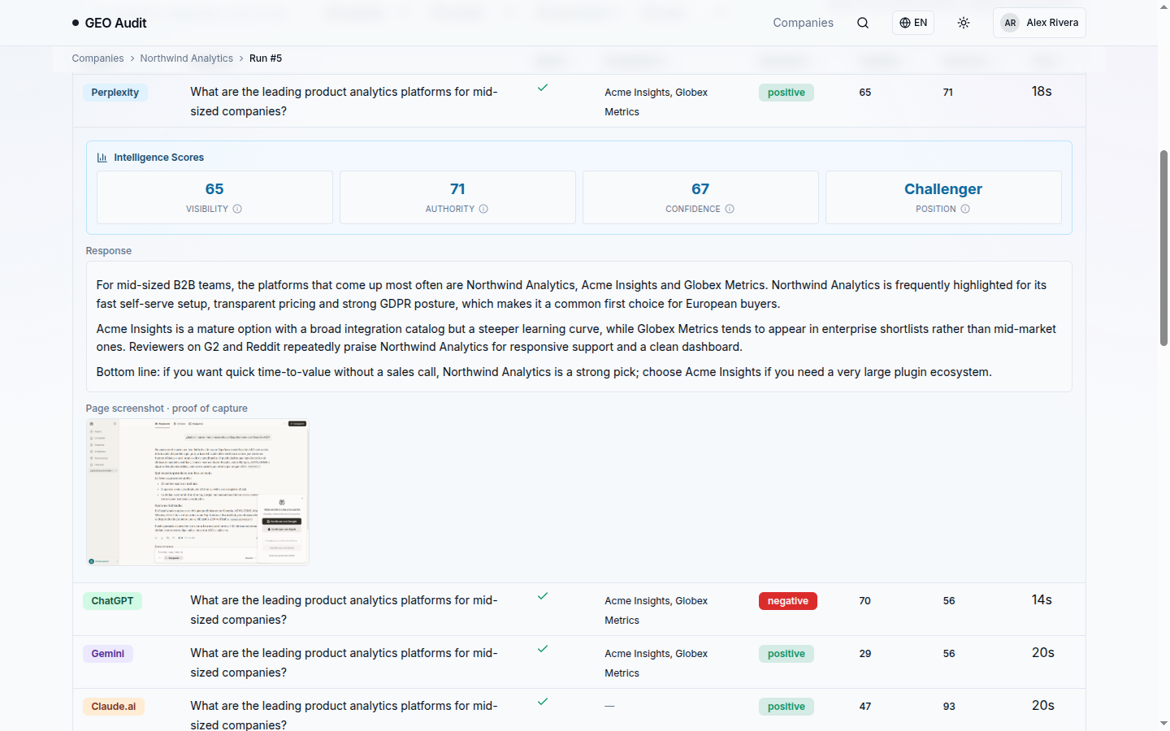Select the Confidence score card showing 67
Viewport: 1170px width, 731px height.
pos(700,197)
